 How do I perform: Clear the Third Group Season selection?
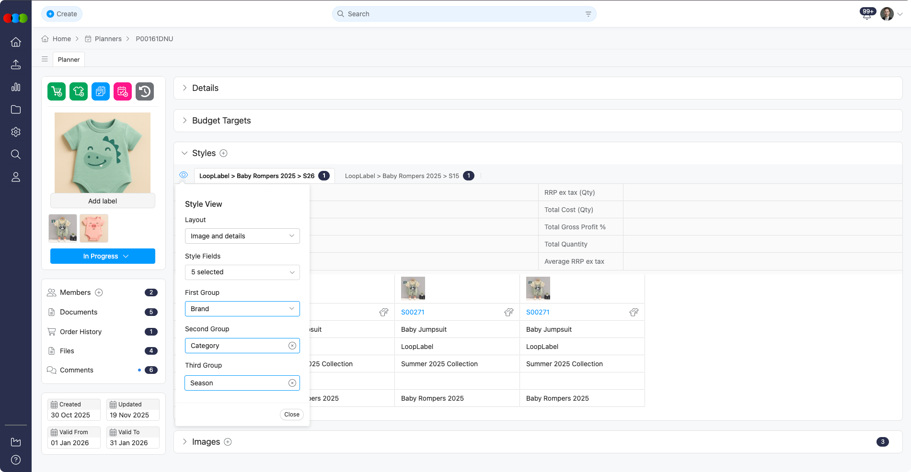[292, 383]
